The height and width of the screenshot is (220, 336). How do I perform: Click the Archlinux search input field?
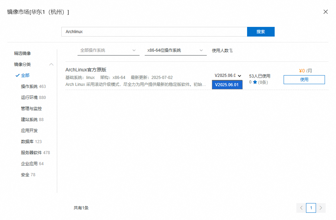pyautogui.click(x=154, y=32)
